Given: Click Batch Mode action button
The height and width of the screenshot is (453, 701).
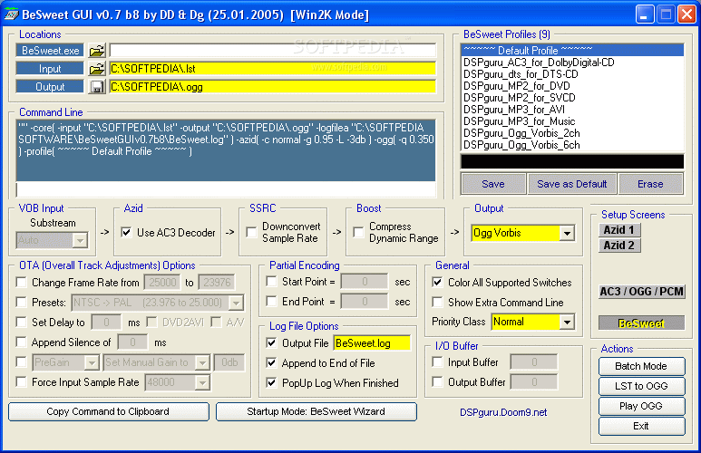Looking at the screenshot, I should (641, 366).
